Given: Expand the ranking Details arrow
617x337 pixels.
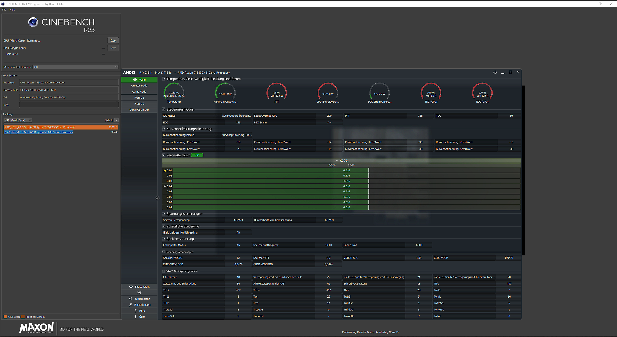Looking at the screenshot, I should [116, 120].
